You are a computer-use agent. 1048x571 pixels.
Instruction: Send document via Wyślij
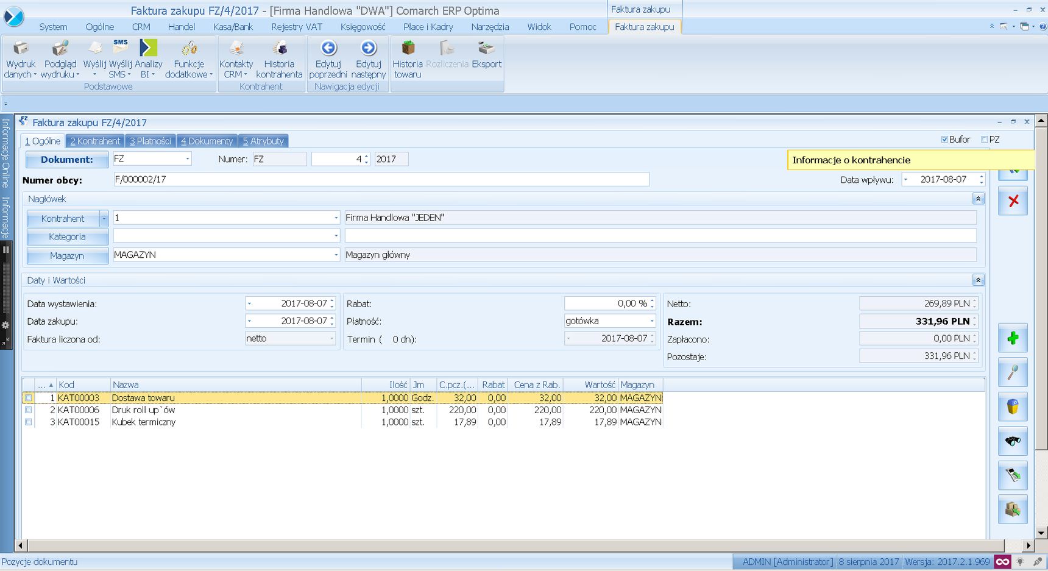pyautogui.click(x=94, y=59)
